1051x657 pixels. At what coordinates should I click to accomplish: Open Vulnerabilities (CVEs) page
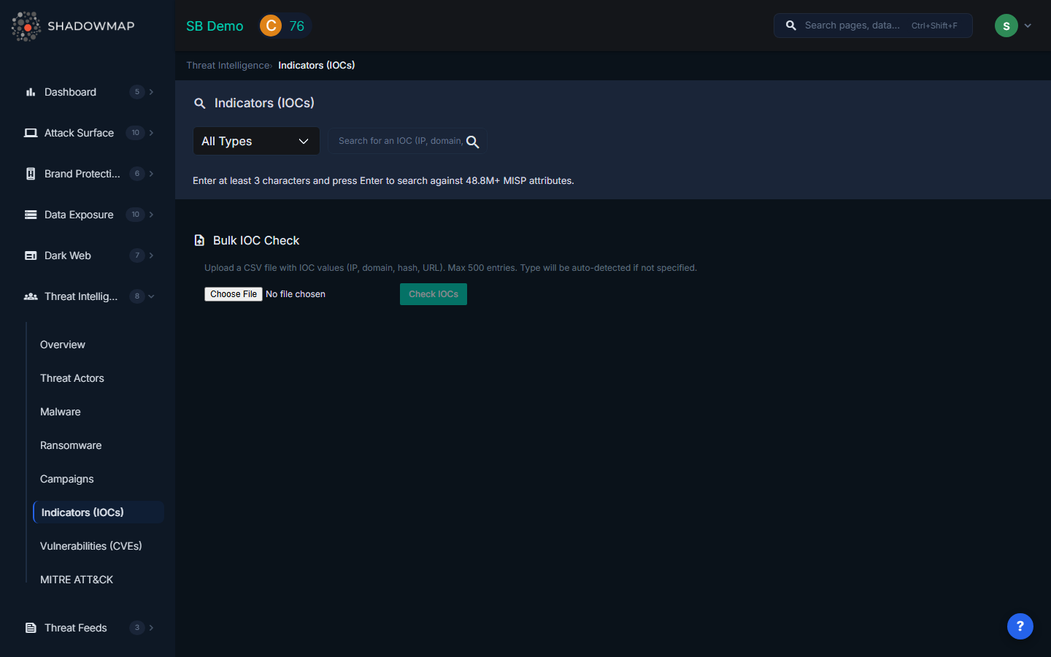[x=91, y=546]
